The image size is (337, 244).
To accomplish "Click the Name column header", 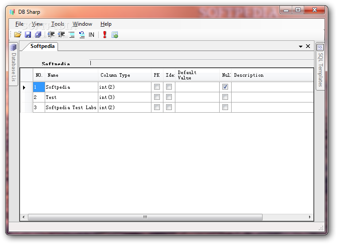I will point(71,75).
